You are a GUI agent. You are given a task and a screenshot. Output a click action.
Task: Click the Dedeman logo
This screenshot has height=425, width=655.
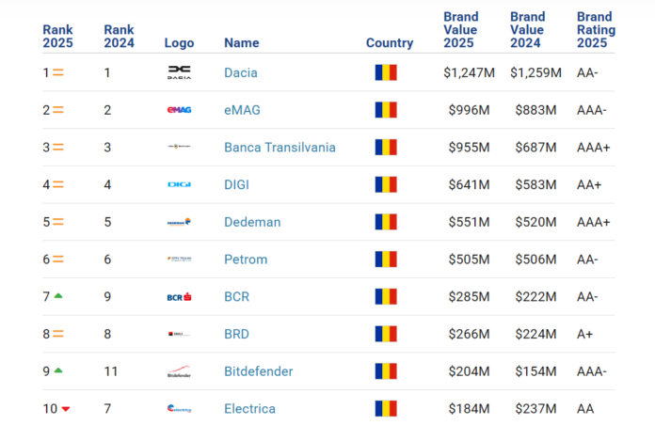click(x=179, y=222)
